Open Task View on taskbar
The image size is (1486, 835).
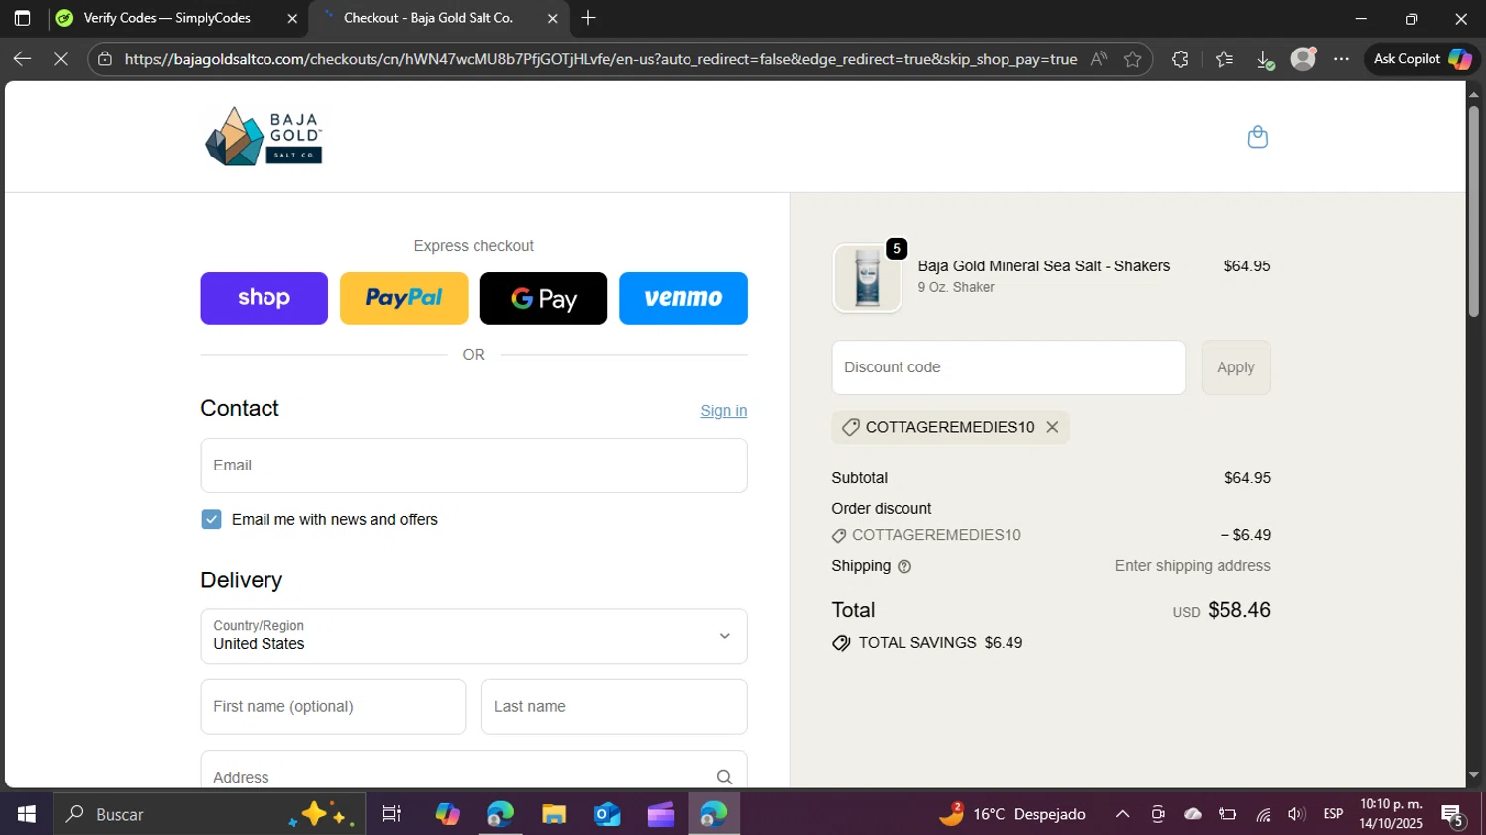pos(392,814)
